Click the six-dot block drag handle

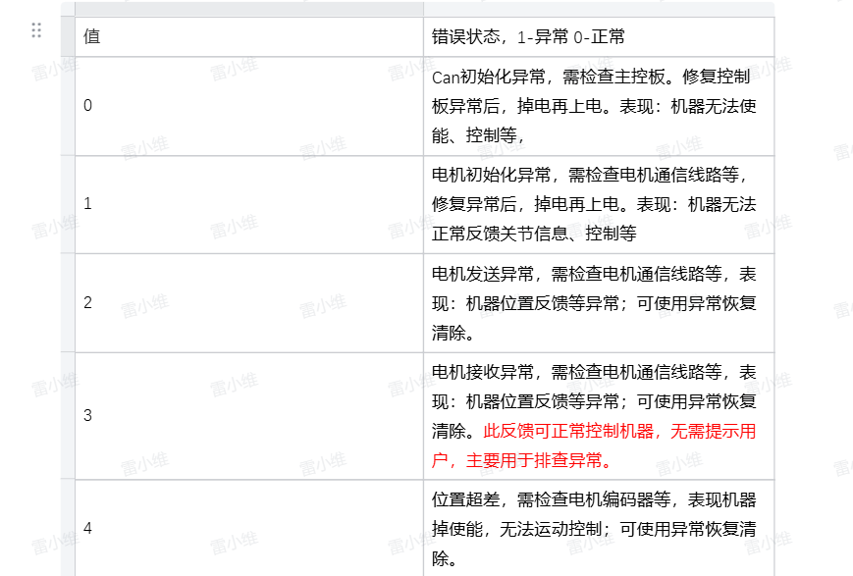36,30
